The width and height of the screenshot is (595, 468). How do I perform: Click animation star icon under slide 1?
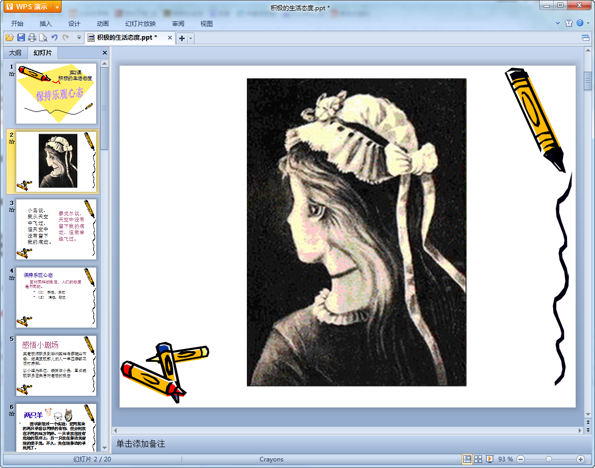12,74
